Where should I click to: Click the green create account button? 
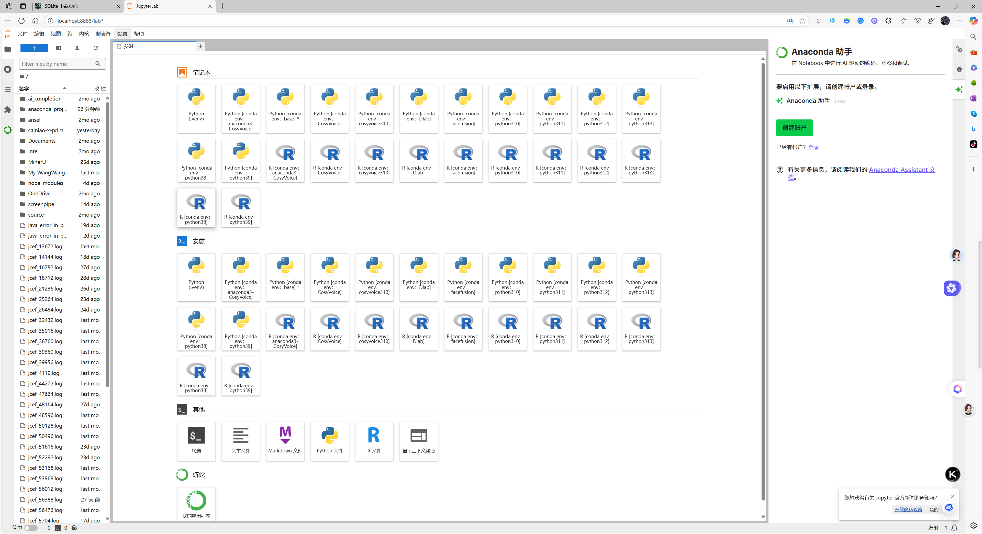click(x=794, y=128)
